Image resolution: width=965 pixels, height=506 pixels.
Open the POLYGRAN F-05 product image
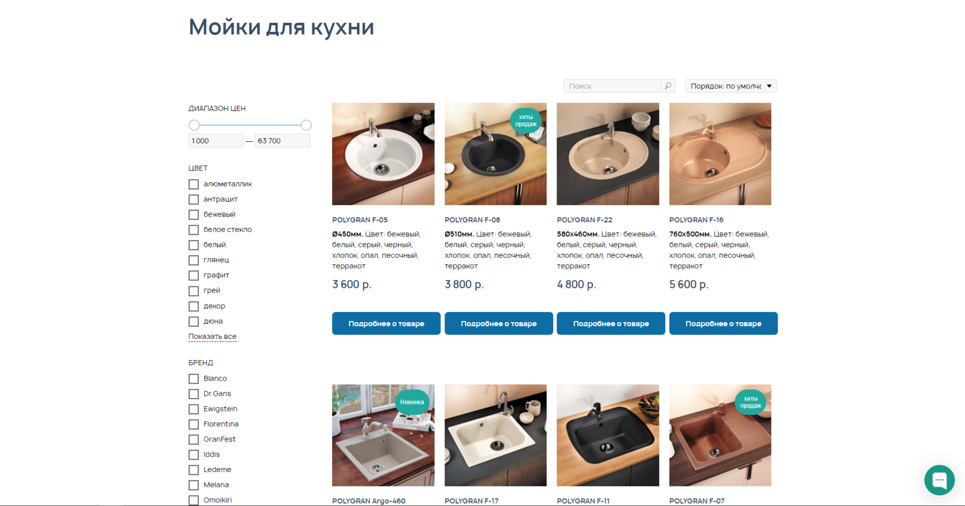click(x=383, y=154)
